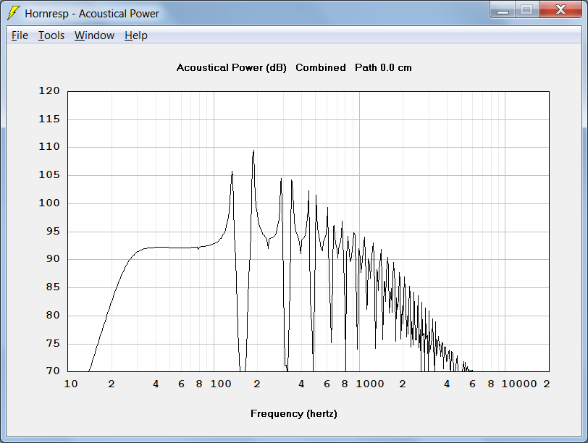The width and height of the screenshot is (588, 443).
Task: Click the highest response peak near 110 dB
Action: (253, 151)
